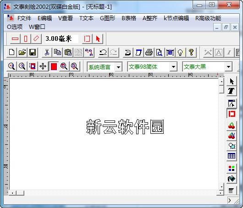Image resolution: width=243 pixels, height=208 pixels.
Task: Select the pan move cross-arrows tool
Action: (x=43, y=66)
